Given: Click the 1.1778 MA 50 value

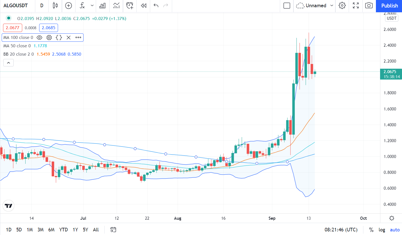Looking at the screenshot, I should coord(40,46).
